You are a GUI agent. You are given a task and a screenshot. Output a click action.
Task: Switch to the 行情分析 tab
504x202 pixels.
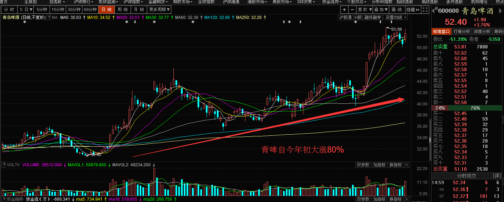[x=461, y=31]
